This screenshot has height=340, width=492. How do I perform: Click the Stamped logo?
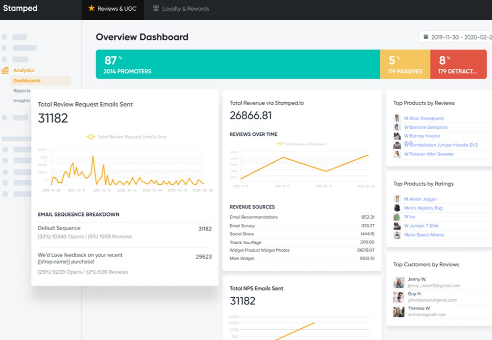[20, 8]
